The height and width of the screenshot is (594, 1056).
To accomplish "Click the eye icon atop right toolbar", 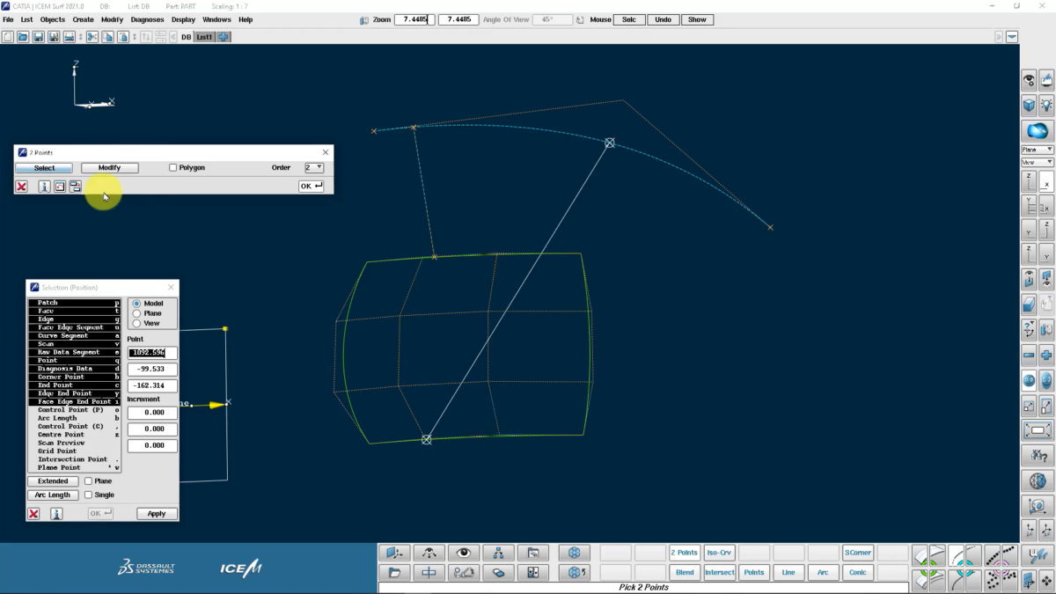I will click(1029, 81).
